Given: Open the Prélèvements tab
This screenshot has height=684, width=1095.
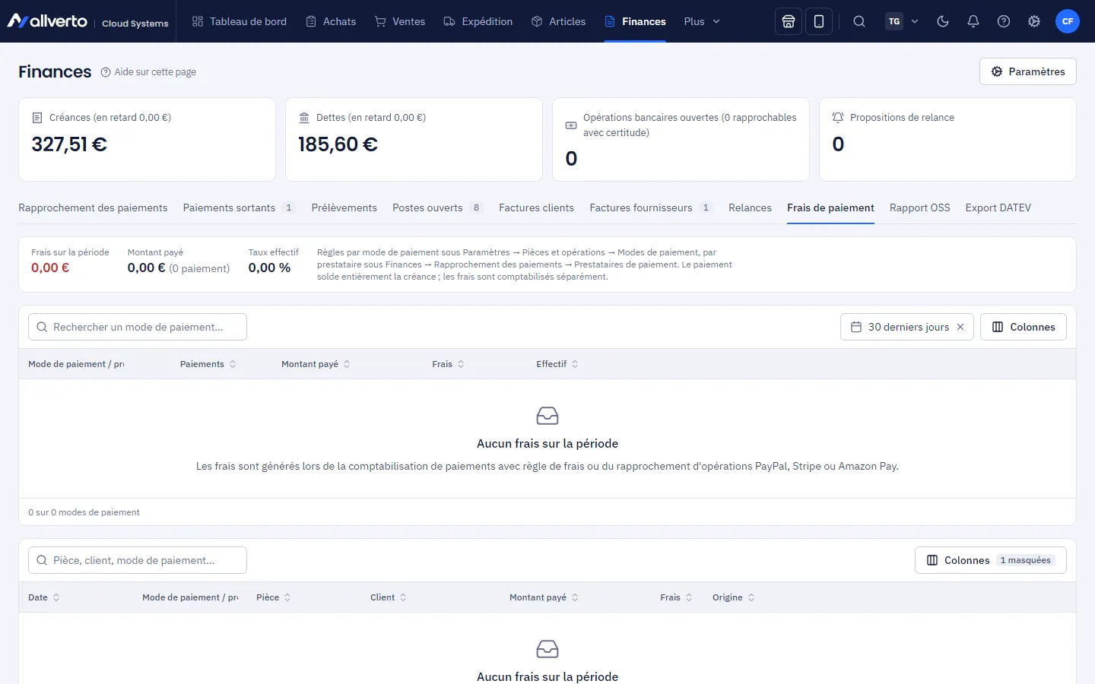Looking at the screenshot, I should [344, 207].
